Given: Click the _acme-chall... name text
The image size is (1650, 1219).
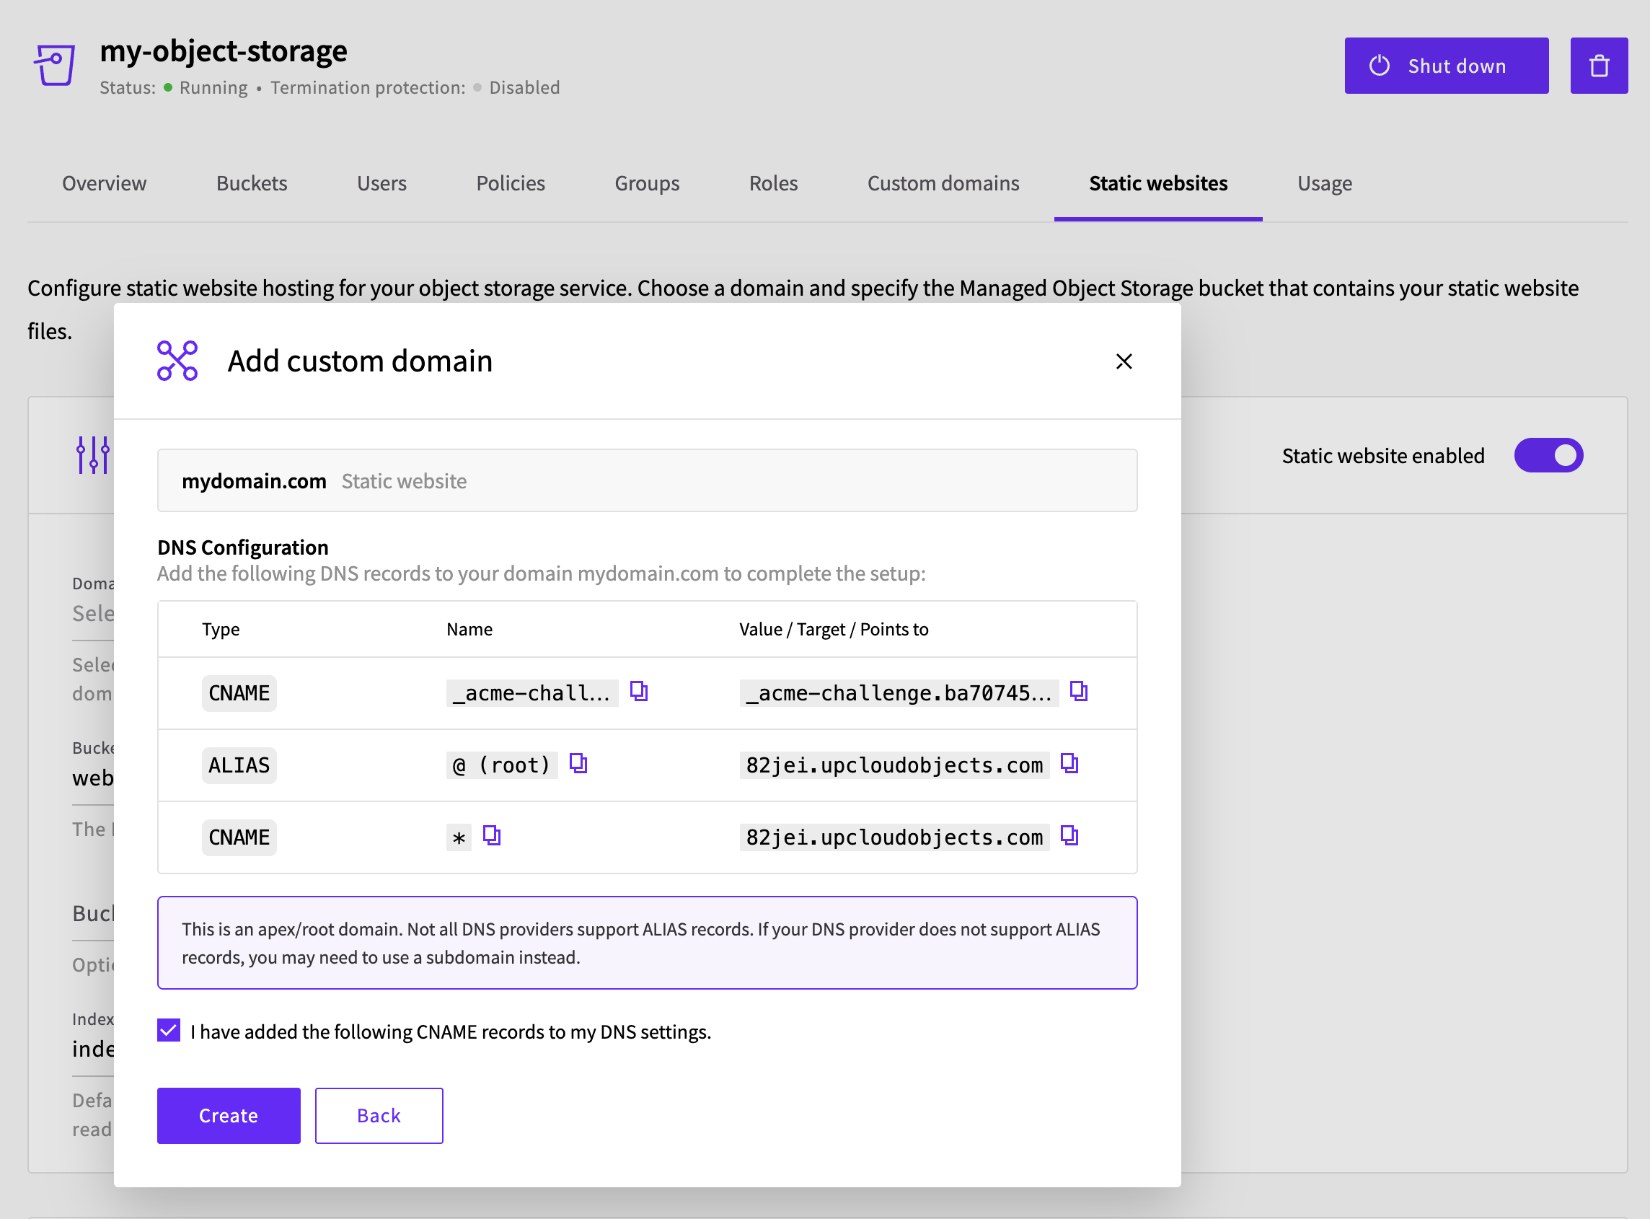Looking at the screenshot, I should tap(531, 693).
